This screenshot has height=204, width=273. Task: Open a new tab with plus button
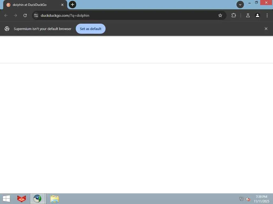click(73, 5)
